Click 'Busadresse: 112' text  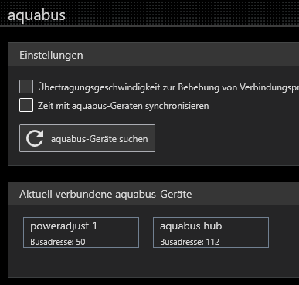pos(190,242)
